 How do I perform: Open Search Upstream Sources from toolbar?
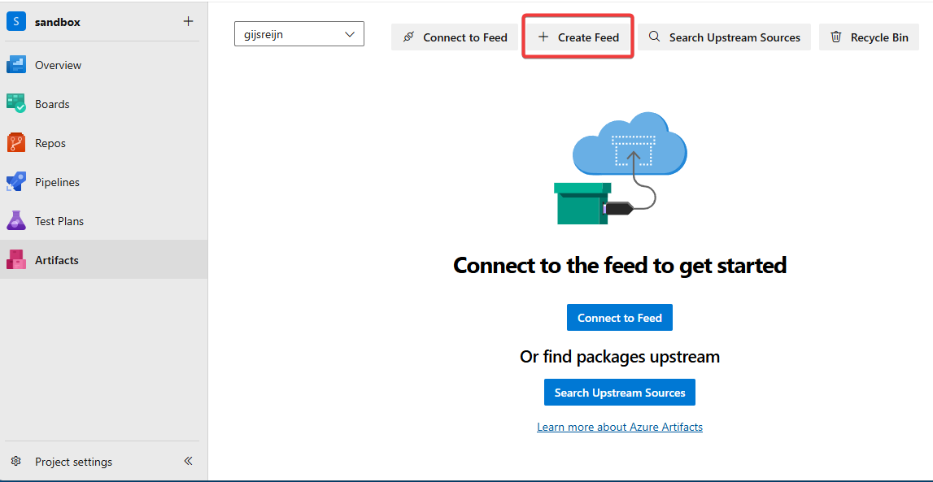(x=724, y=37)
